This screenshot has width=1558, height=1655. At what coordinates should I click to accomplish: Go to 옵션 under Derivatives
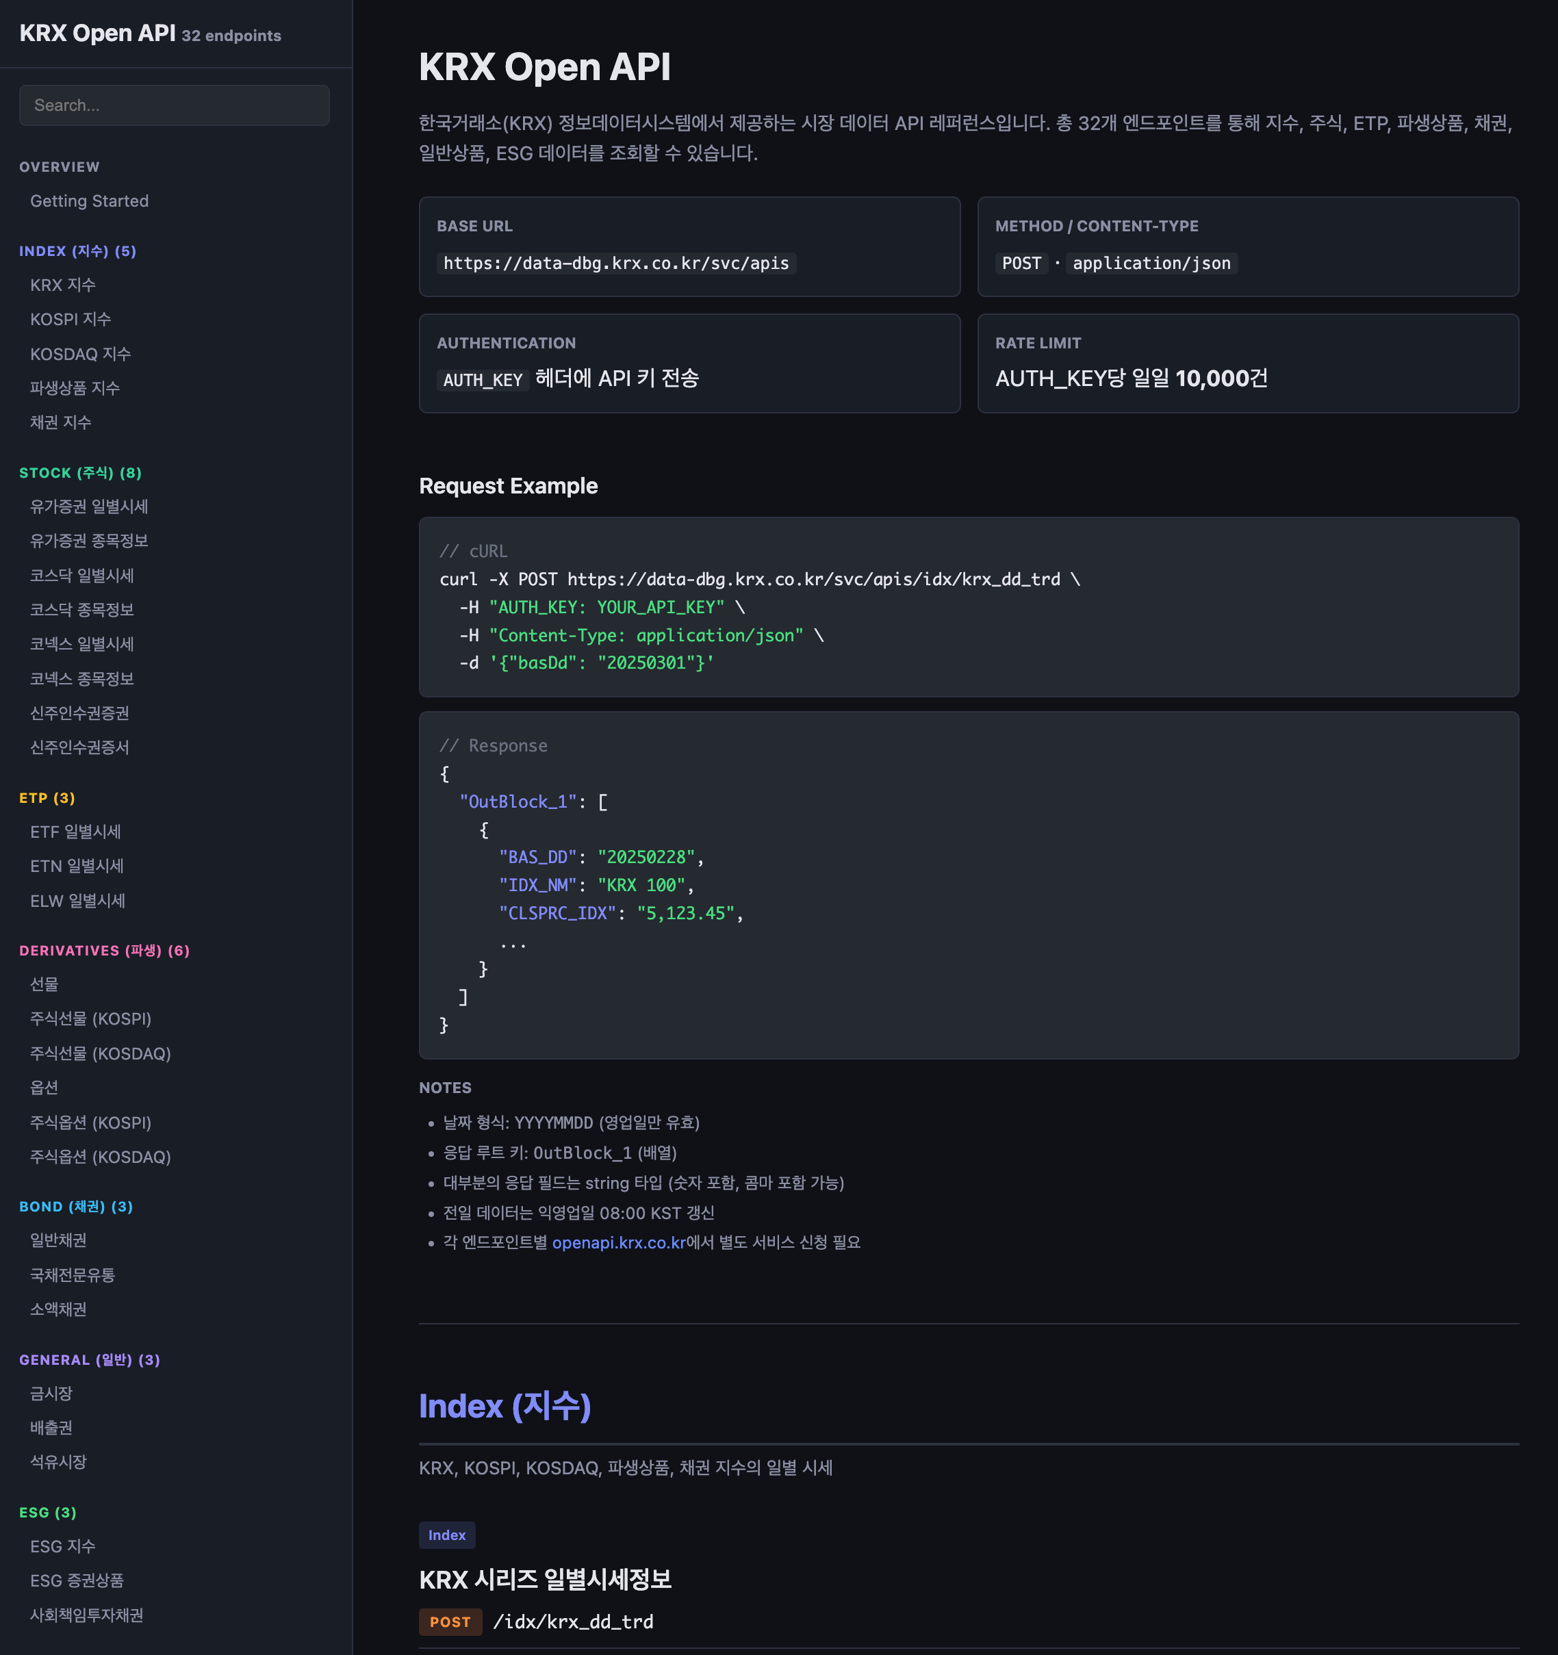tap(44, 1087)
